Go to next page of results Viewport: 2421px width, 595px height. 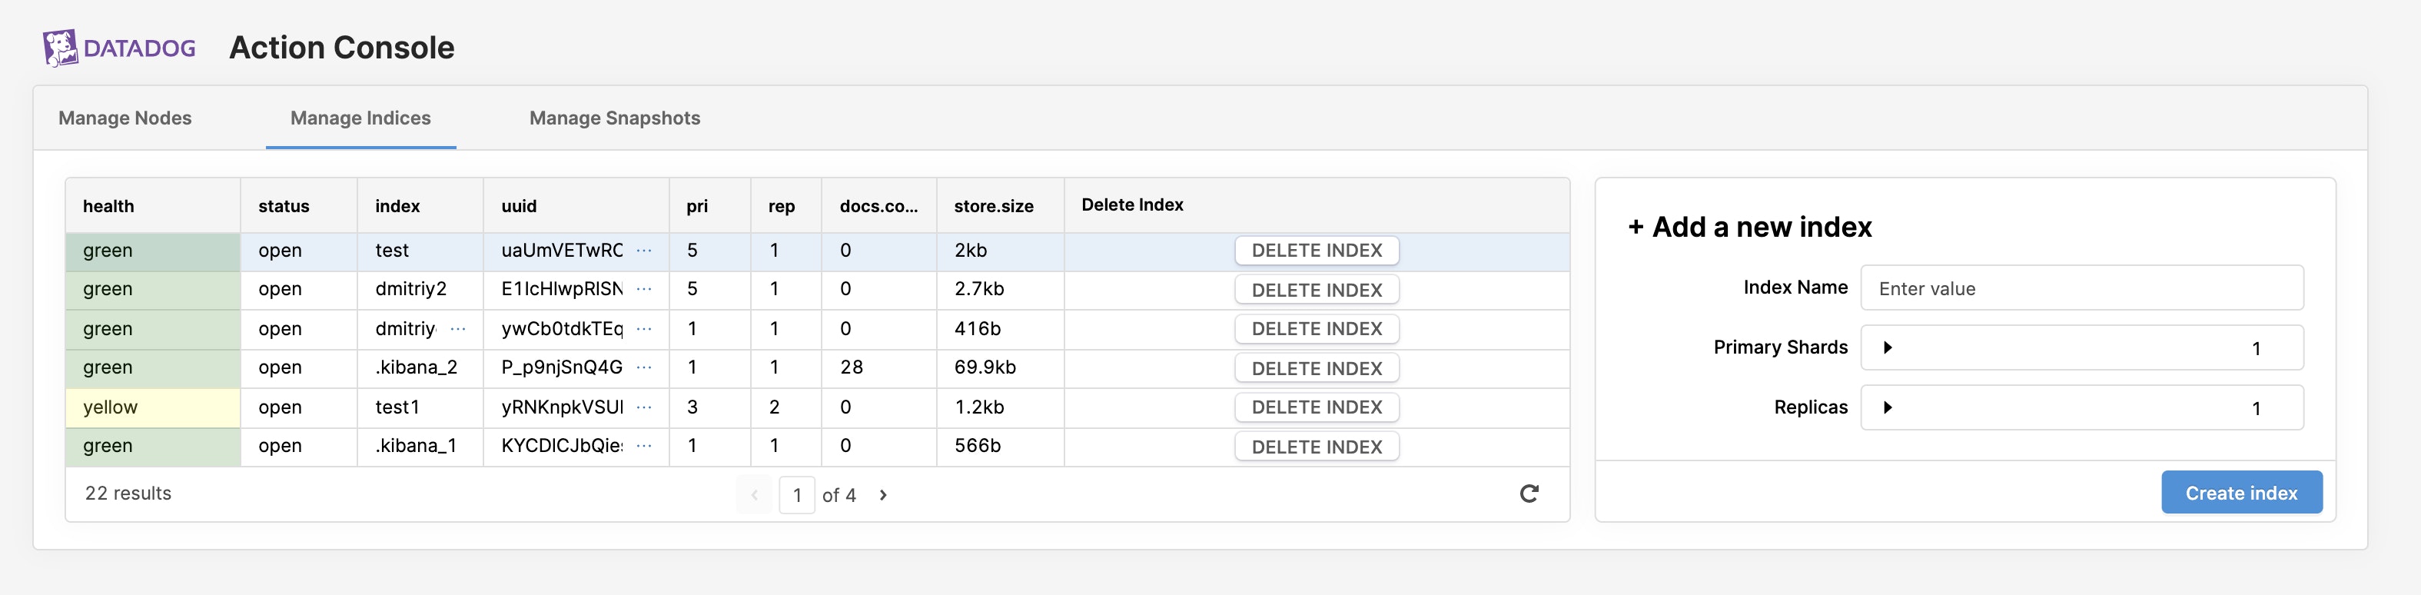click(x=882, y=495)
